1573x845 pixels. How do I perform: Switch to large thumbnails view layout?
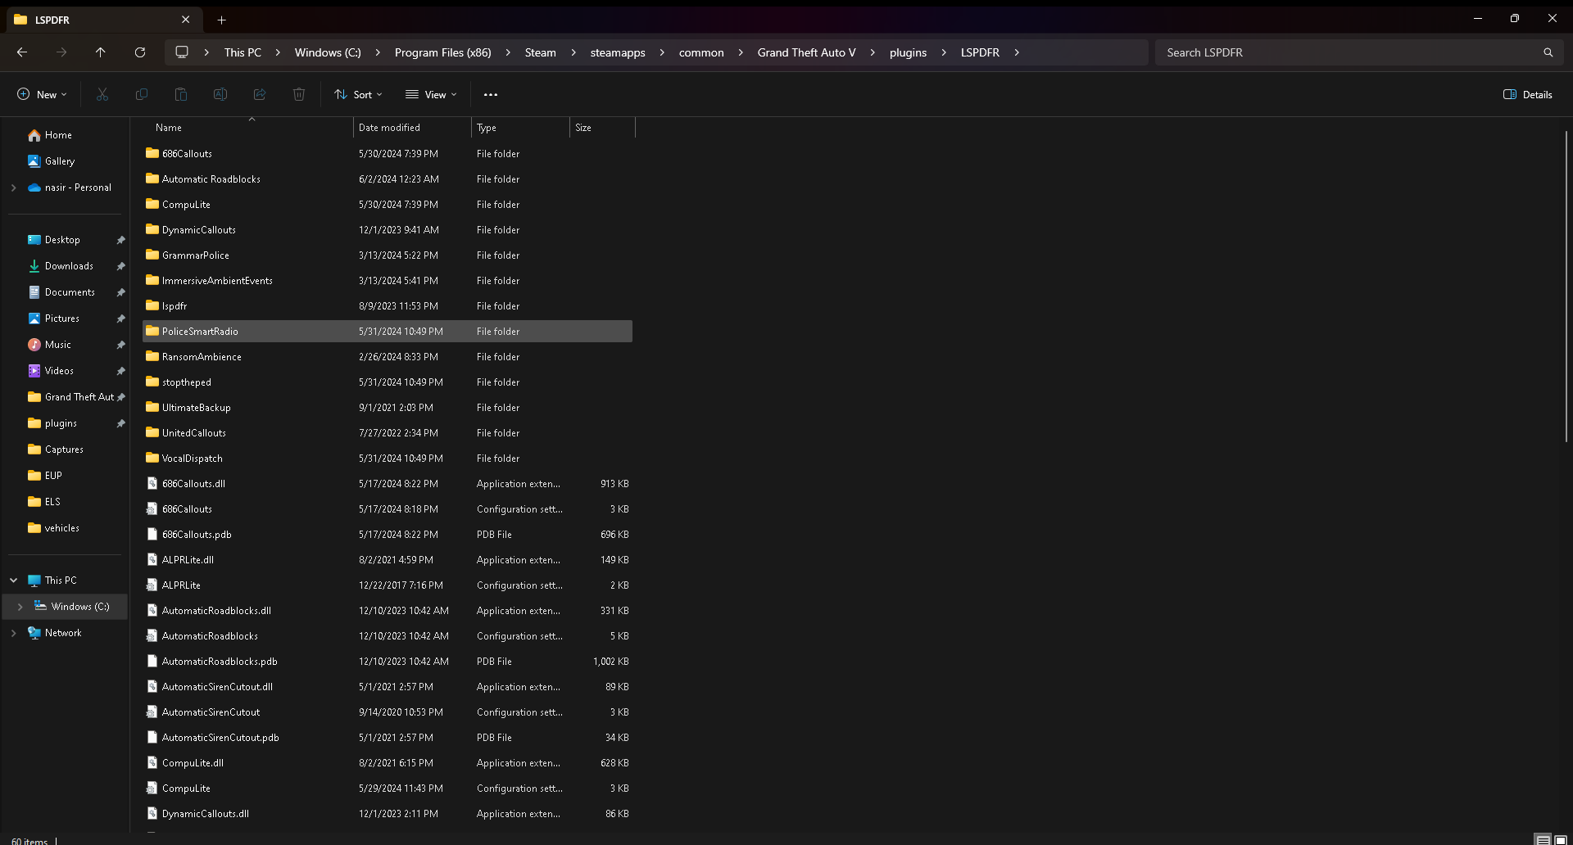pyautogui.click(x=1561, y=839)
